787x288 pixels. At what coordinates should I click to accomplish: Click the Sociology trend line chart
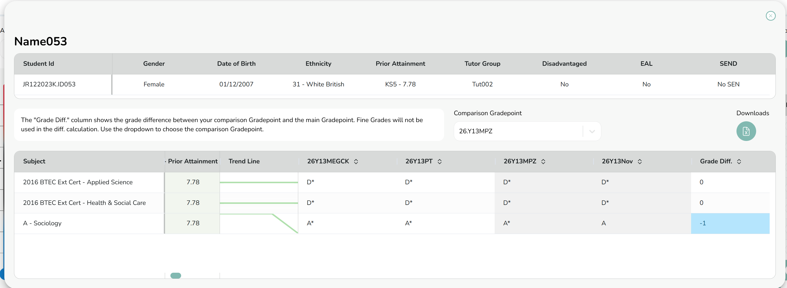tap(259, 223)
